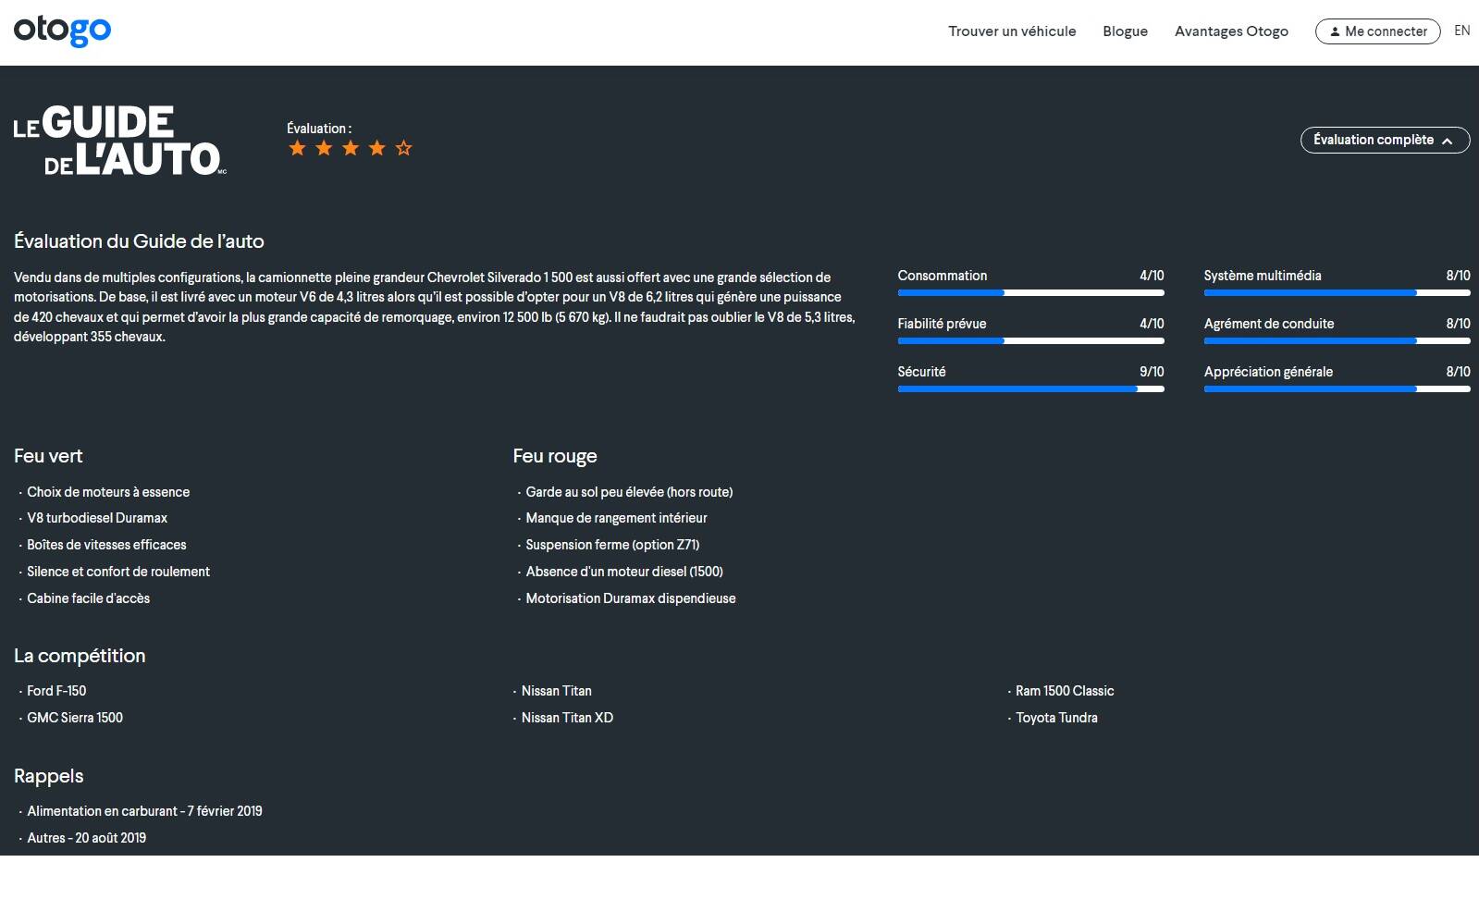Screen dimensions: 1479x924
Task: Click 'Absence d'un moteur diesel (1500)' item
Action: [624, 572]
